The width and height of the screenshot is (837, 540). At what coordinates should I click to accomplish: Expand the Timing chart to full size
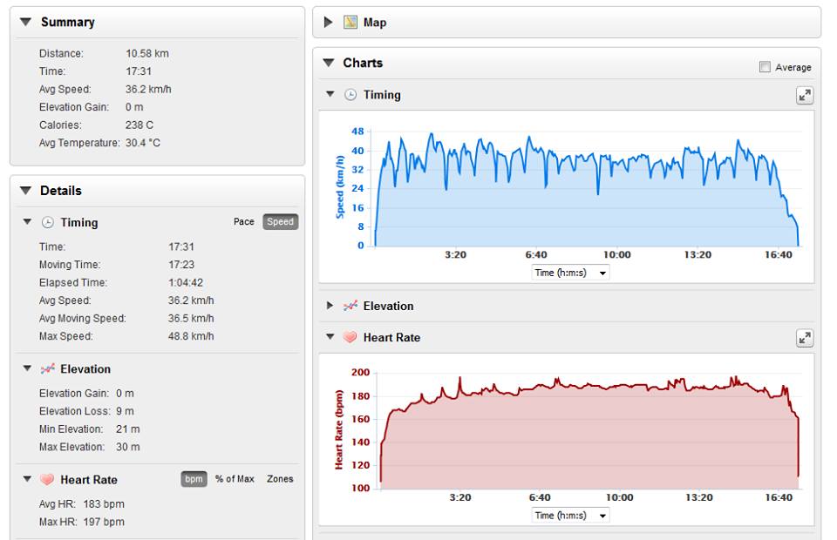click(805, 96)
